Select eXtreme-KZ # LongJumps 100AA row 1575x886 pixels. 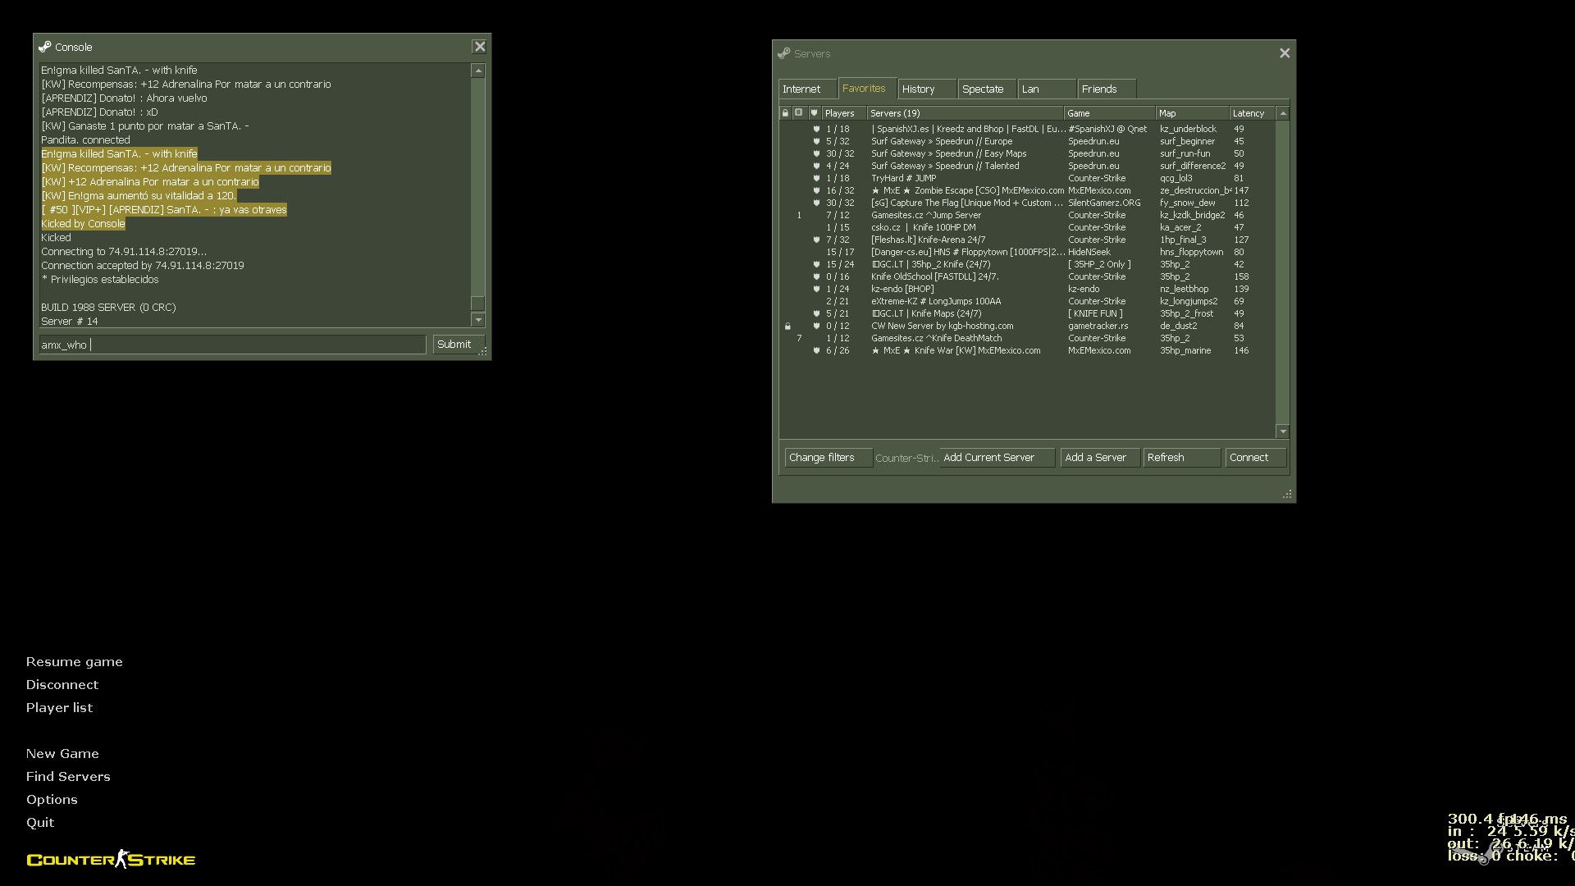(x=1027, y=301)
